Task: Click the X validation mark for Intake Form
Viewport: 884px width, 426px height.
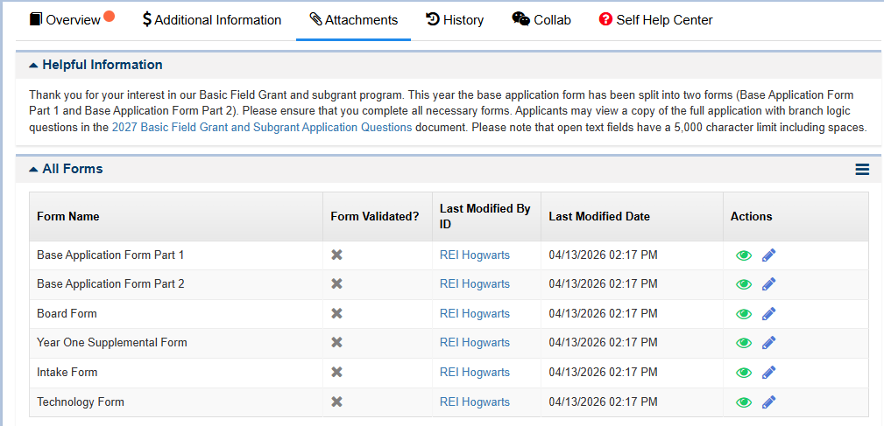Action: [x=336, y=372]
